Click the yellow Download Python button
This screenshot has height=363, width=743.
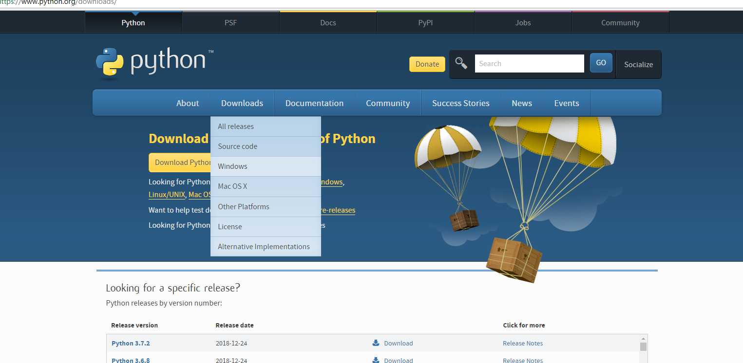tap(180, 163)
